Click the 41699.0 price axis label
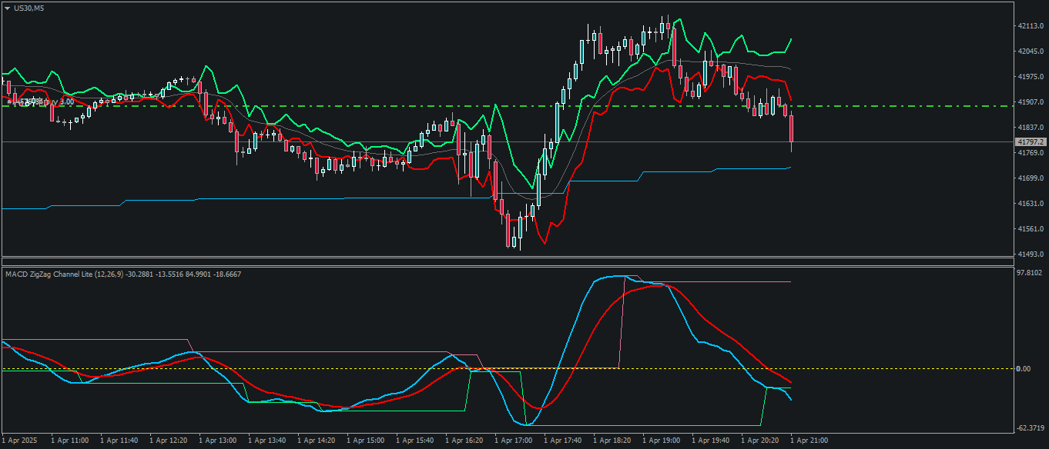 click(x=1030, y=178)
